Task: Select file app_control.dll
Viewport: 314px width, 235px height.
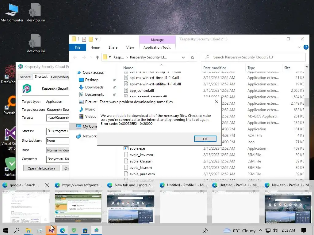Action: (142, 91)
